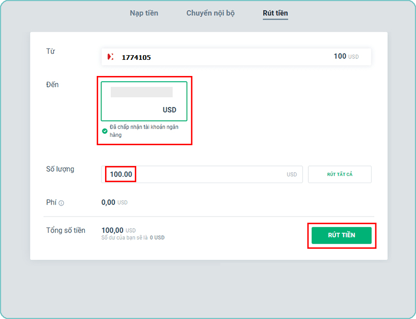Switch to the Nạp tiền tab
Image resolution: width=416 pixels, height=319 pixels.
tap(144, 13)
